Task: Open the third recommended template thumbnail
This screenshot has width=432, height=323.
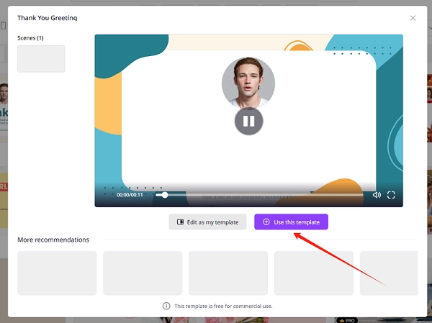Action: [228, 273]
